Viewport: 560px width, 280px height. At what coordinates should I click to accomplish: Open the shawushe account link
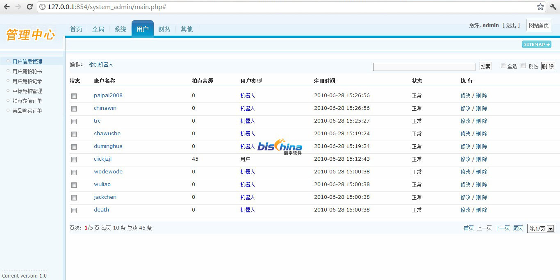(107, 134)
